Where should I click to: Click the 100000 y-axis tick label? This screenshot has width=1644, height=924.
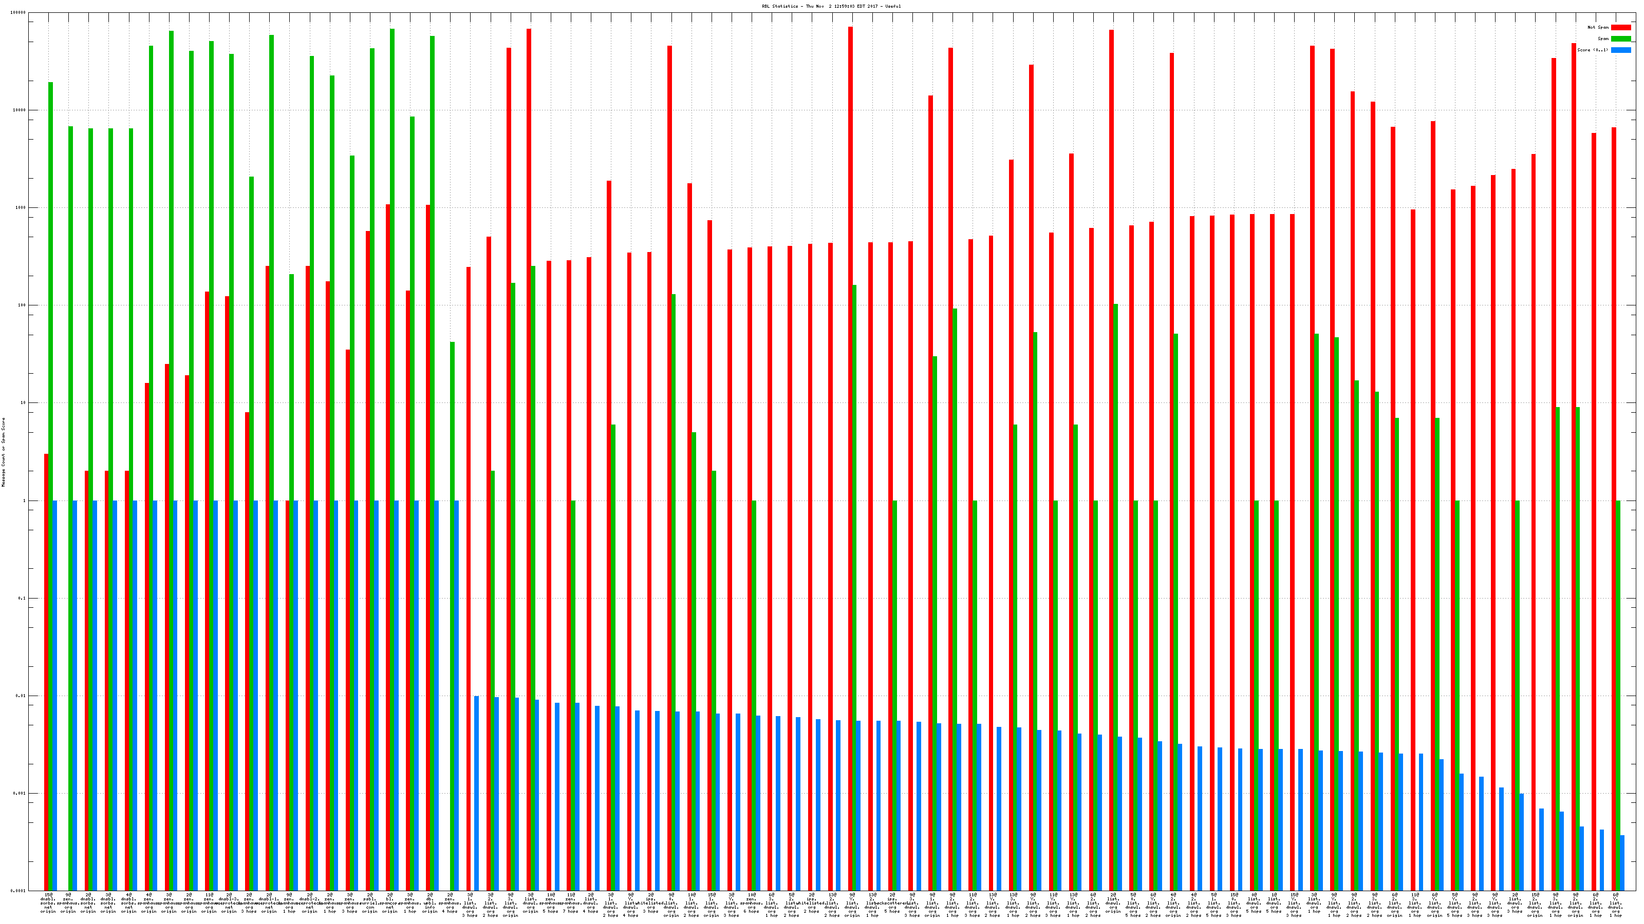(18, 13)
